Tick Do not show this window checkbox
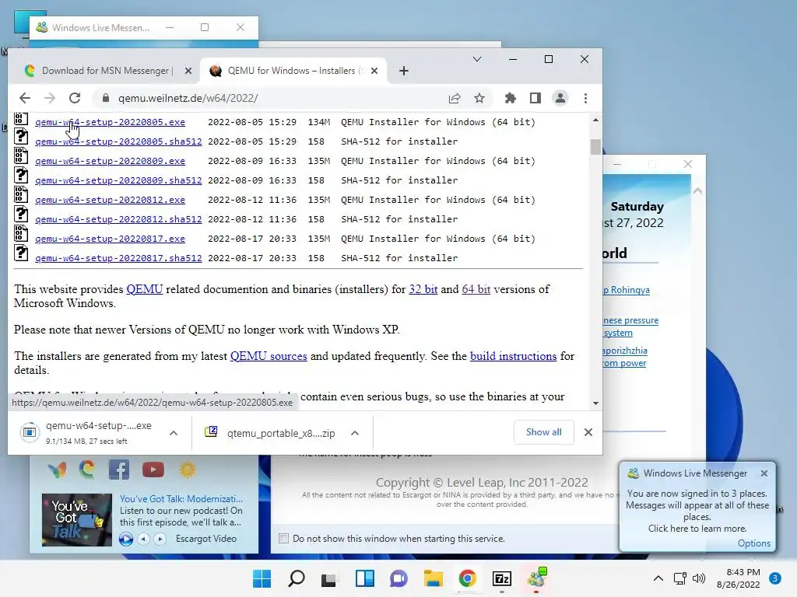Screen dimensions: 797x597 [283, 539]
